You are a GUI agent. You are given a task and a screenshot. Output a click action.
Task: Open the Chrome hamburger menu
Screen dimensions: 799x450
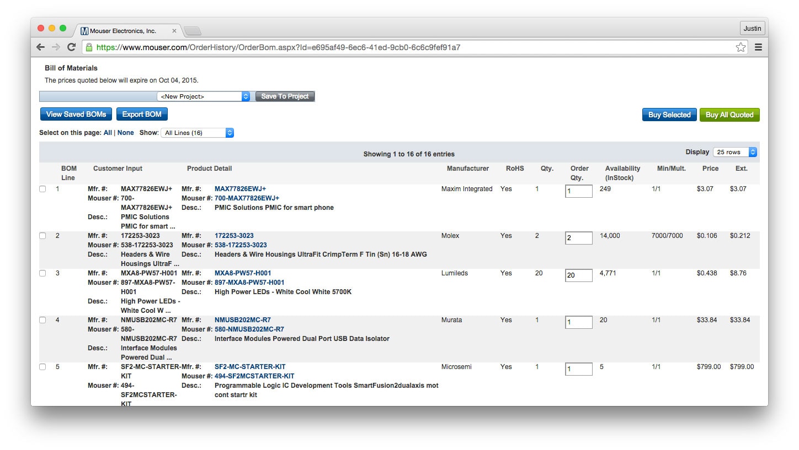click(758, 47)
